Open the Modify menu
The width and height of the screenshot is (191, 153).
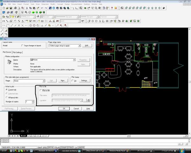pyautogui.click(x=53, y=4)
